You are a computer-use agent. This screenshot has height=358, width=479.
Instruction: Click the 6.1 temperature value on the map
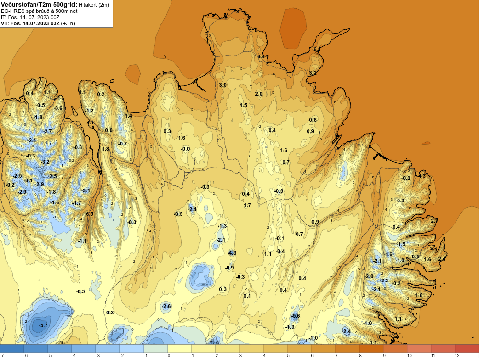click(x=317, y=49)
